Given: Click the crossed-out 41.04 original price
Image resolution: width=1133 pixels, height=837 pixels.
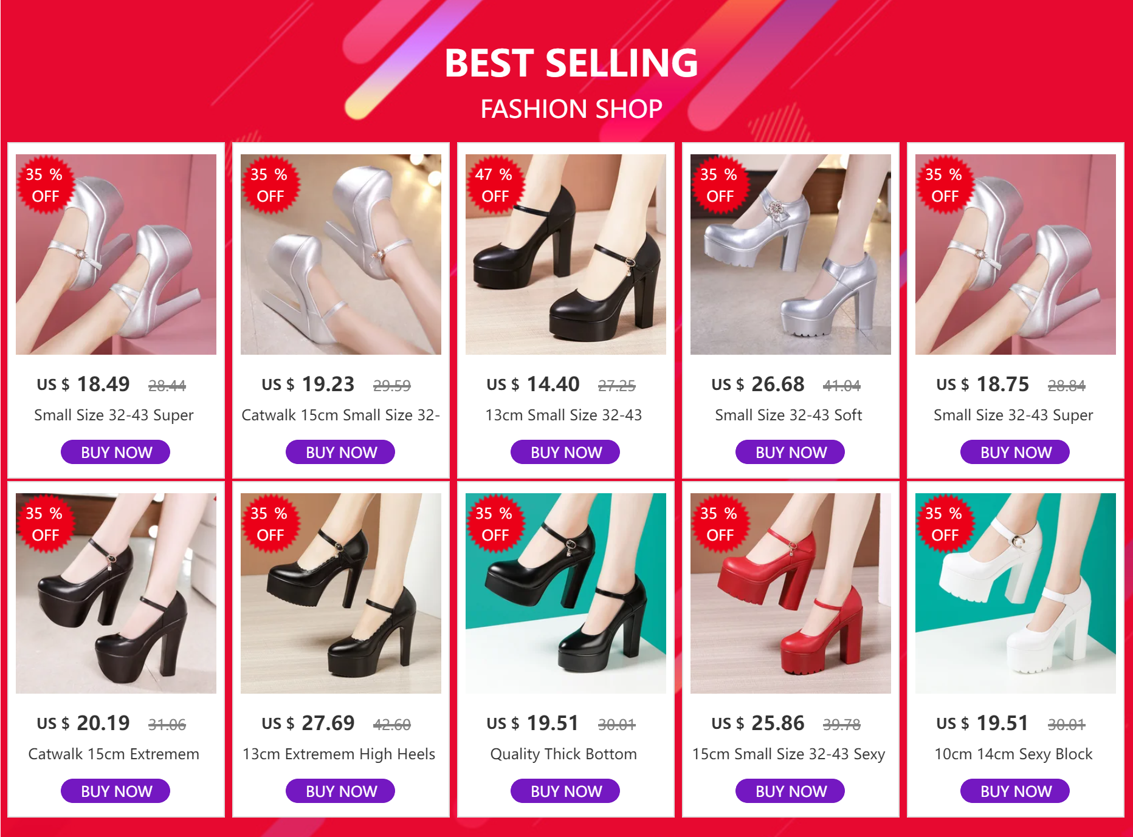Looking at the screenshot, I should point(842,386).
